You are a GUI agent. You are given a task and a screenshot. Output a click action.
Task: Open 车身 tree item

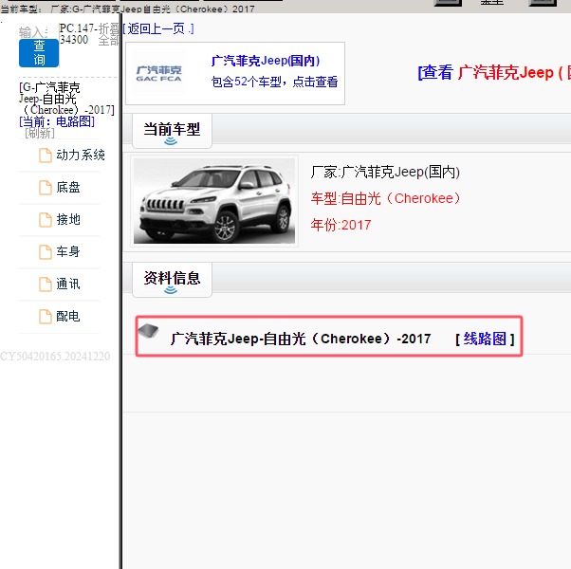click(68, 251)
